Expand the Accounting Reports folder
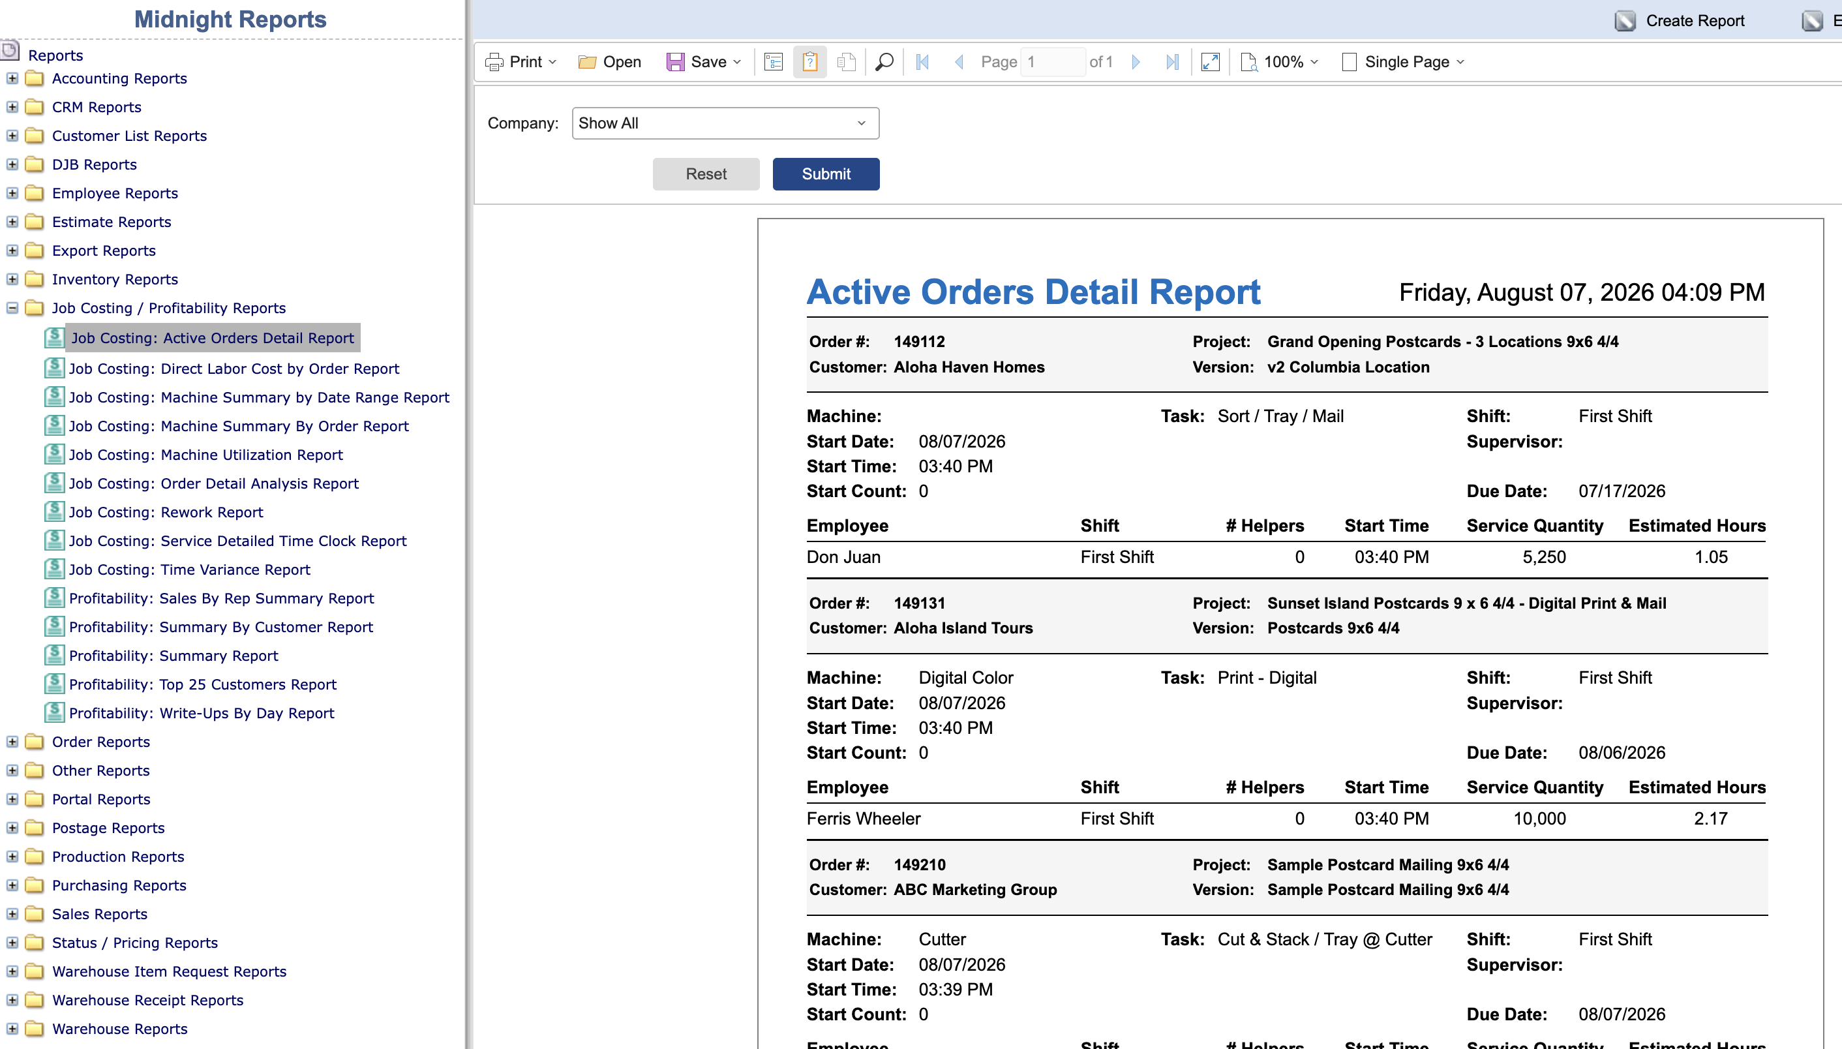Image resolution: width=1842 pixels, height=1049 pixels. [12, 78]
